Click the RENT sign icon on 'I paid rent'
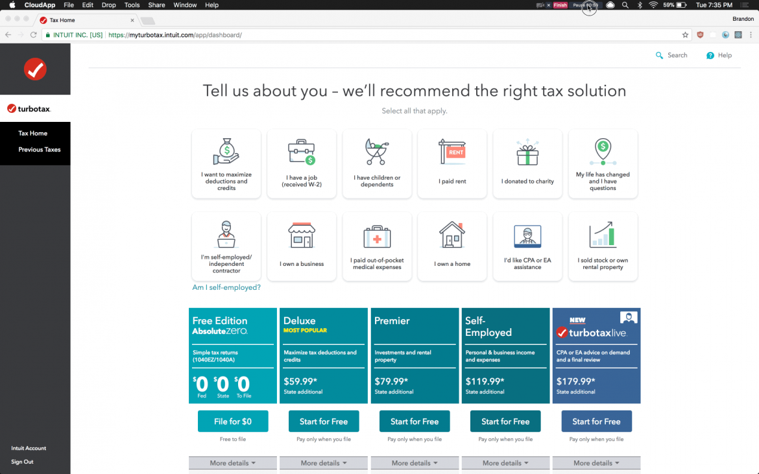This screenshot has width=759, height=474. (452, 151)
